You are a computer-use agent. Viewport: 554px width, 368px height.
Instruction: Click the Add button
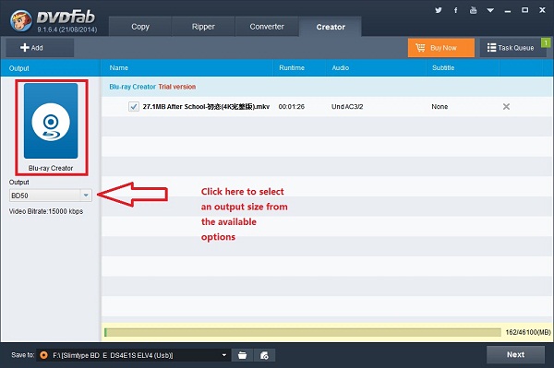pos(40,48)
